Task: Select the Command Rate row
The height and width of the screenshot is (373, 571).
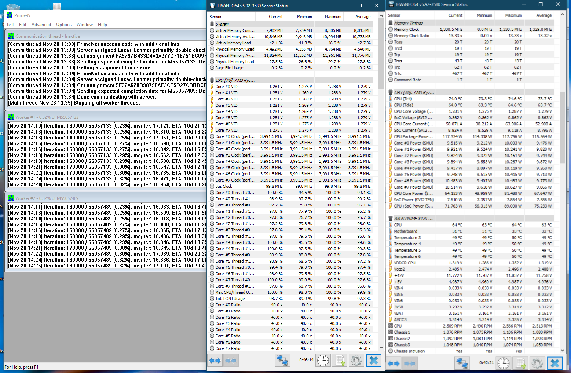Action: (470, 80)
